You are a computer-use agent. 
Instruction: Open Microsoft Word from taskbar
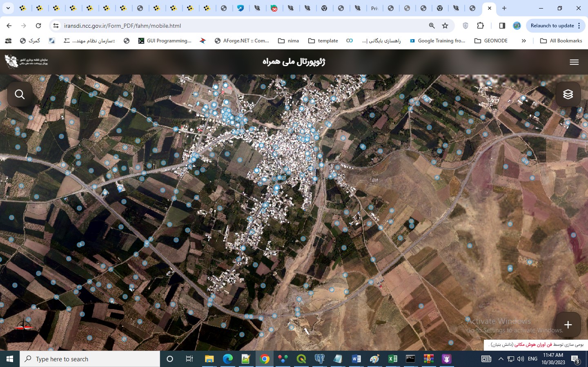pos(356,359)
